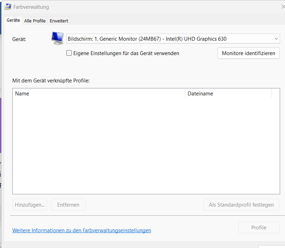
Task: Click the Entfernen button
Action: pos(68,205)
